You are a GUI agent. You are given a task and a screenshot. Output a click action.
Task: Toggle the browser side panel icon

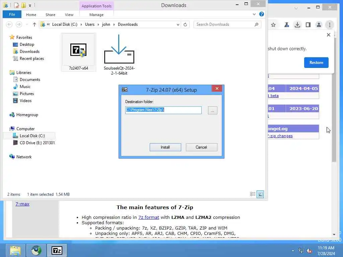308,25
